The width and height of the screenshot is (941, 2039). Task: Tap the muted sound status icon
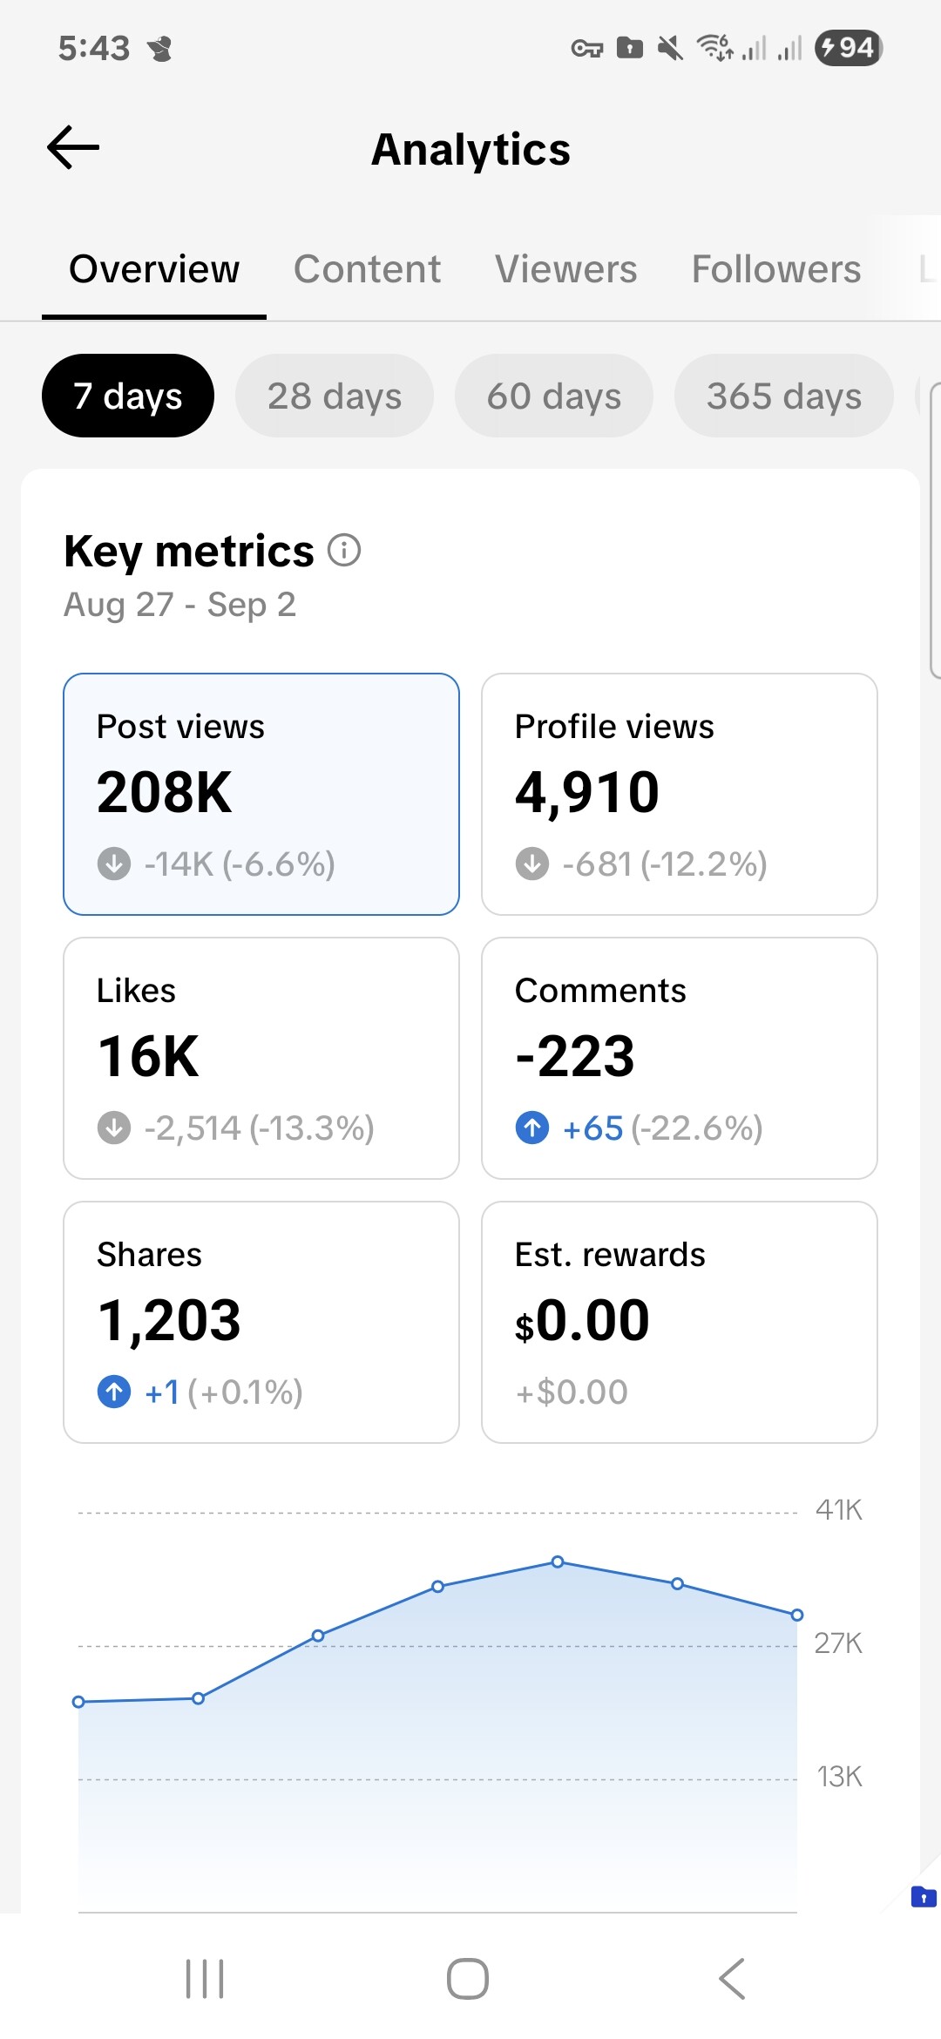(669, 48)
